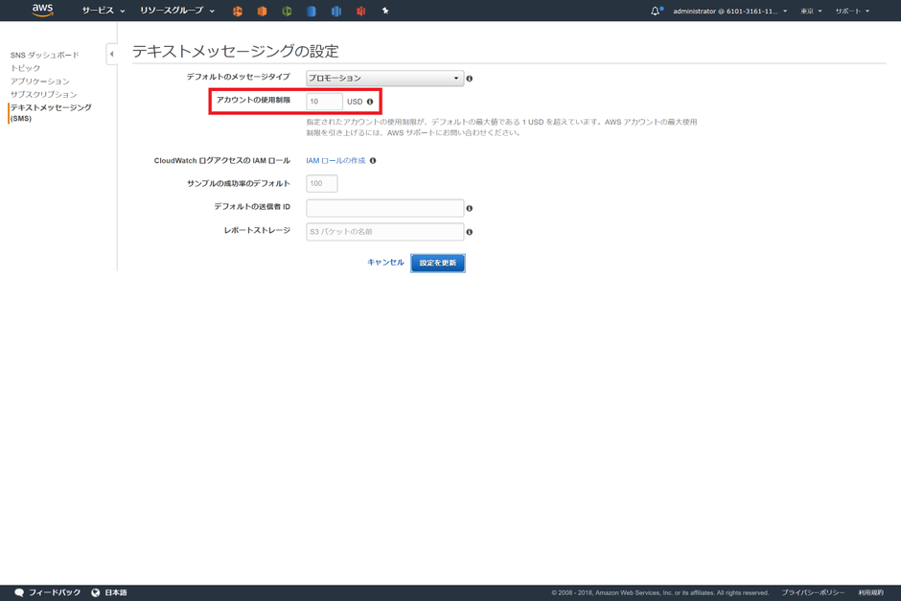
Task: Click the S3 bucket name field
Action: pyautogui.click(x=384, y=232)
